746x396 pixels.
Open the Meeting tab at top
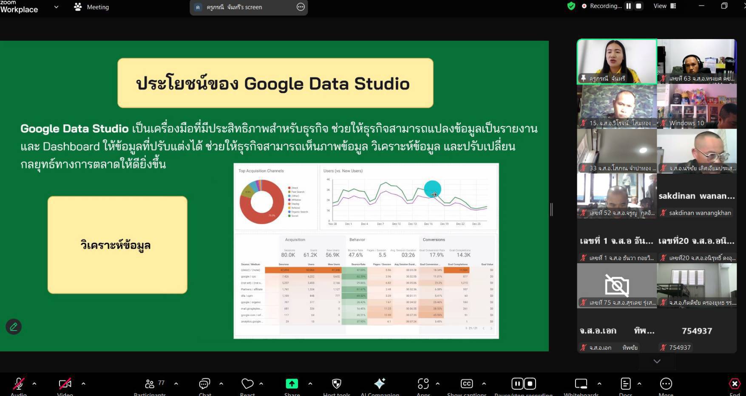pos(91,7)
